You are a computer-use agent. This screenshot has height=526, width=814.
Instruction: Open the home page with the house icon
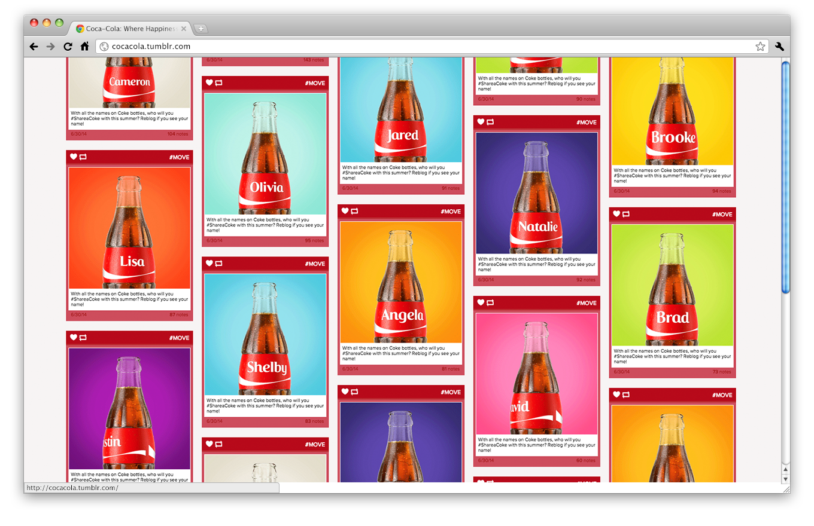coord(84,46)
